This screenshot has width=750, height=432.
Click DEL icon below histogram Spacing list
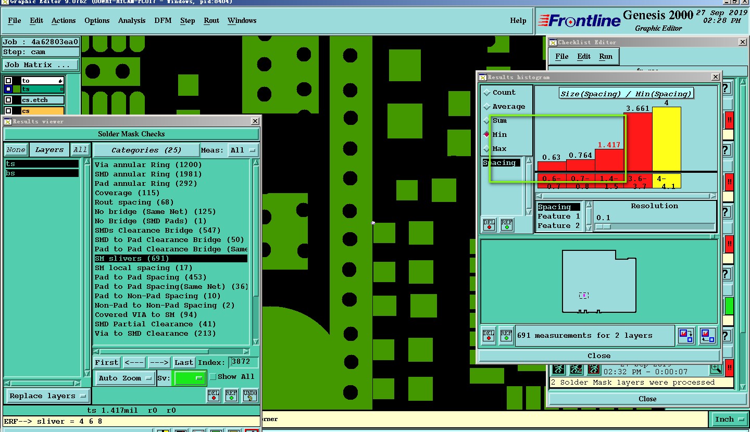pyautogui.click(x=489, y=225)
